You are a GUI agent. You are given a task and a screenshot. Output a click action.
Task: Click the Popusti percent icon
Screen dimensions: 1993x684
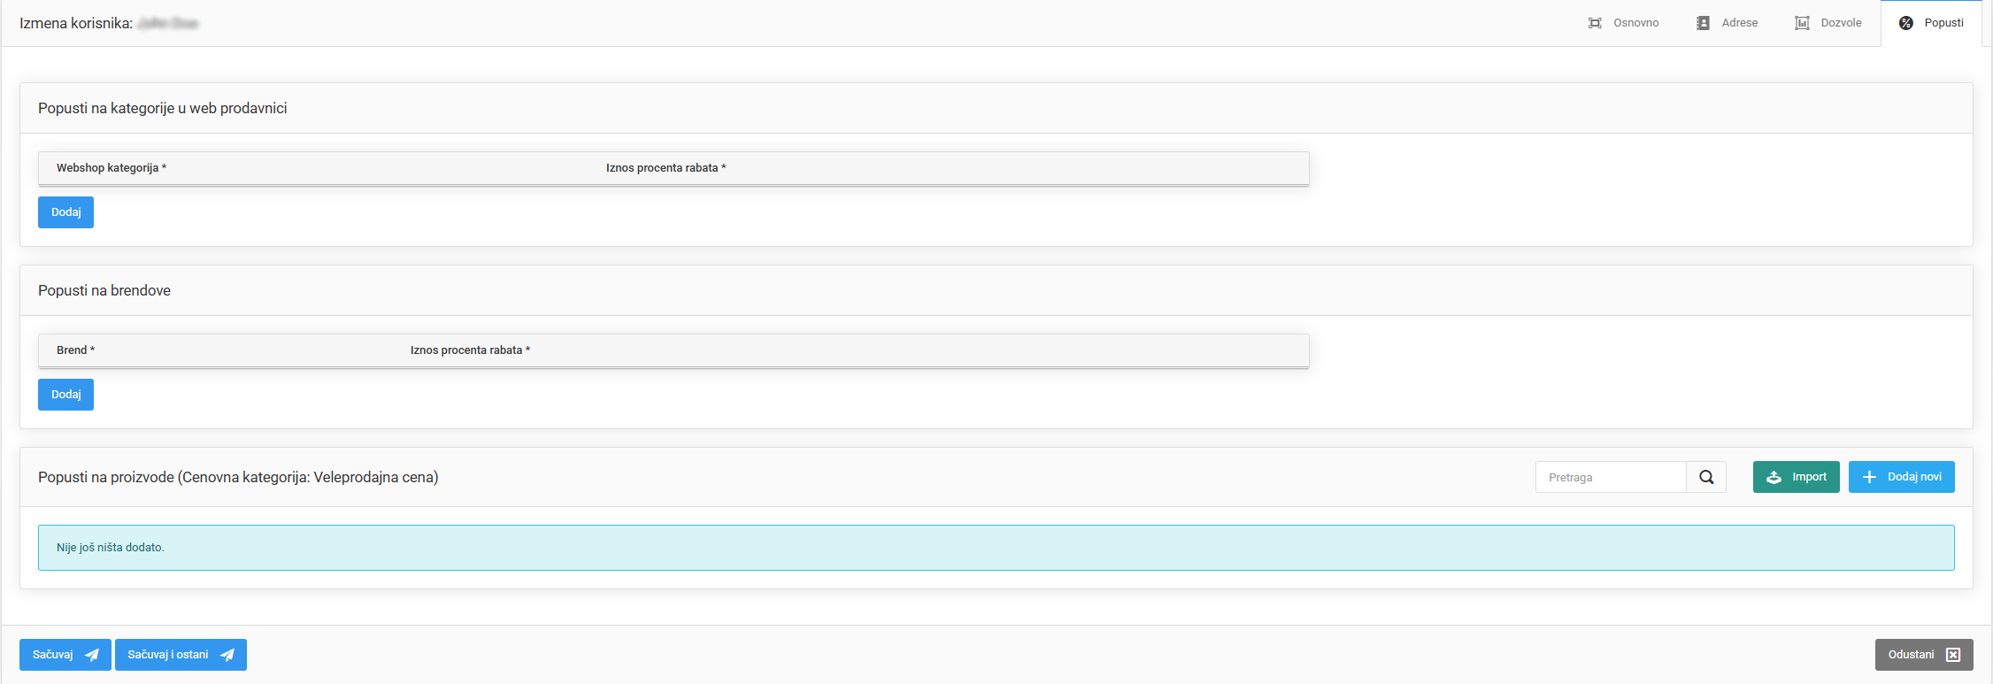point(1906,23)
